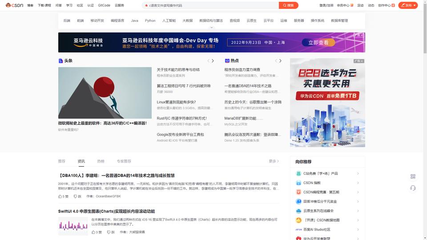
Task: Open 会员中心 link
Action: tap(343, 5)
